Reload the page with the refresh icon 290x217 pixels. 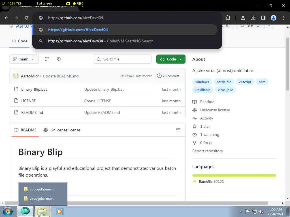pos(27,18)
